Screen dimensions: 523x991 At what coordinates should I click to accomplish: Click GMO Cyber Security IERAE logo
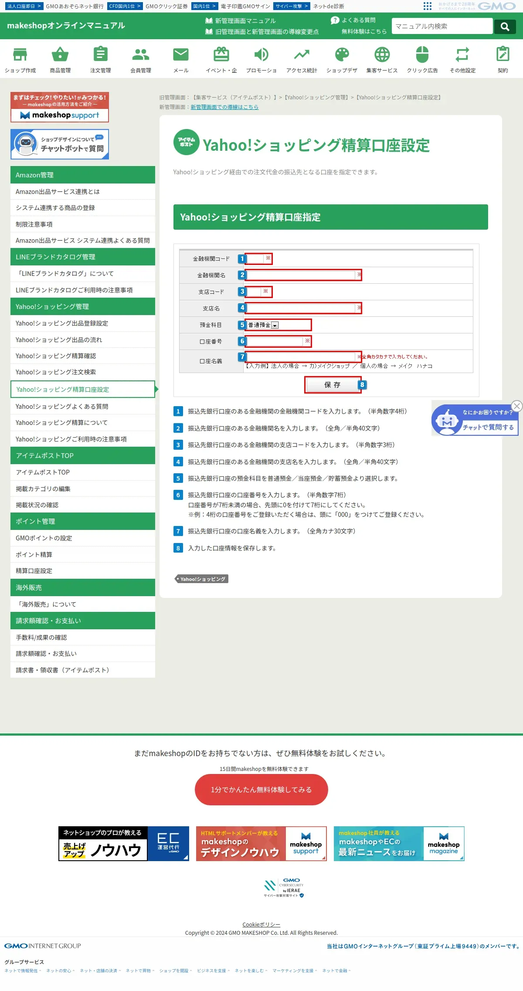(284, 888)
